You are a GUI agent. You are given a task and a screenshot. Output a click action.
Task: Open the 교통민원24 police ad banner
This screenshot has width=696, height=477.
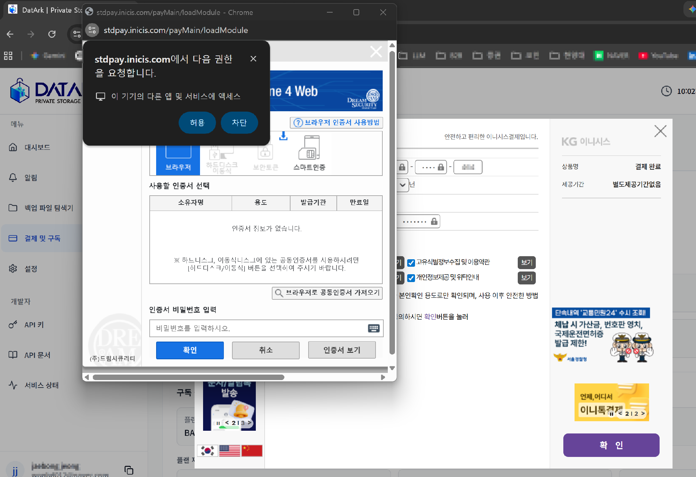pyautogui.click(x=602, y=335)
